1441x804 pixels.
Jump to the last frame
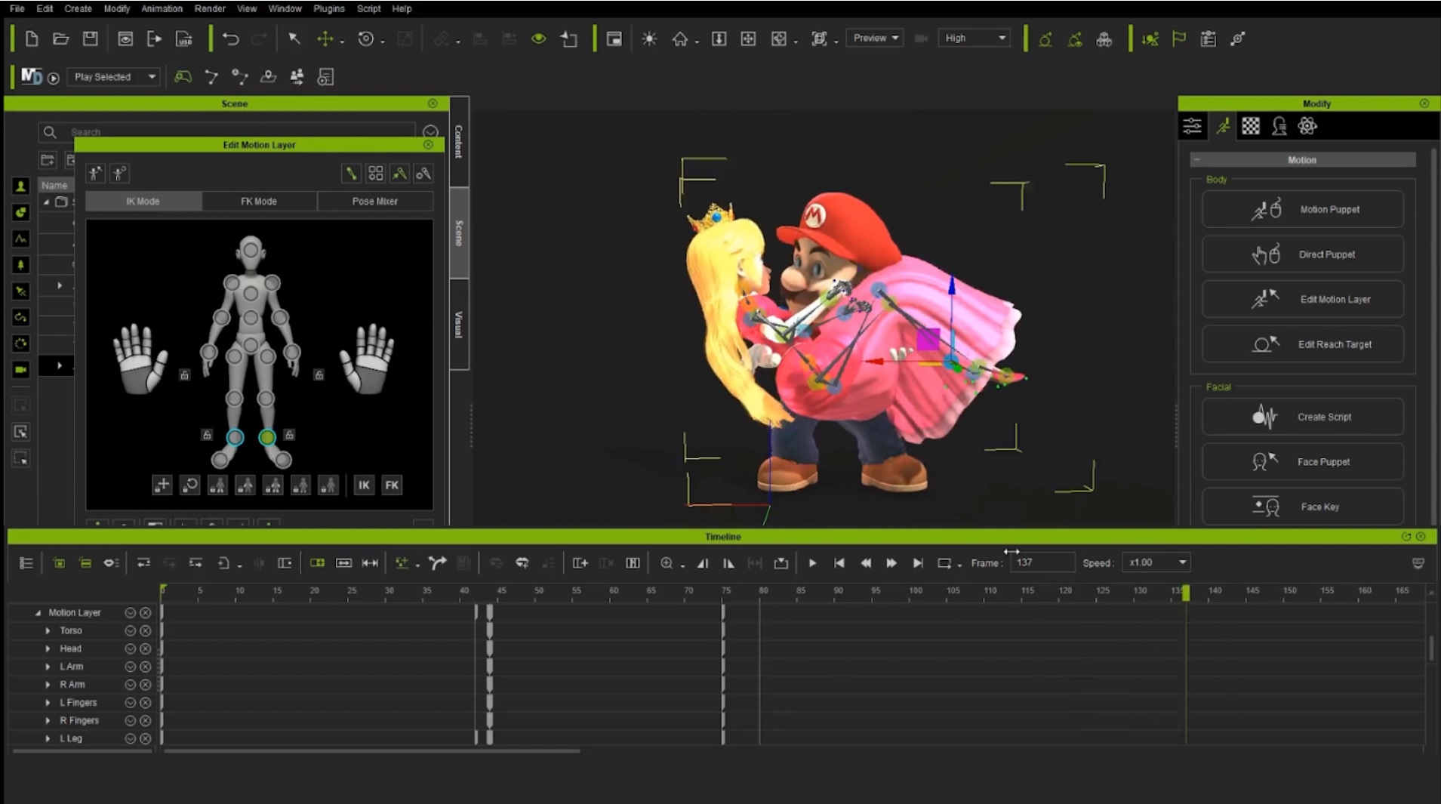(918, 563)
